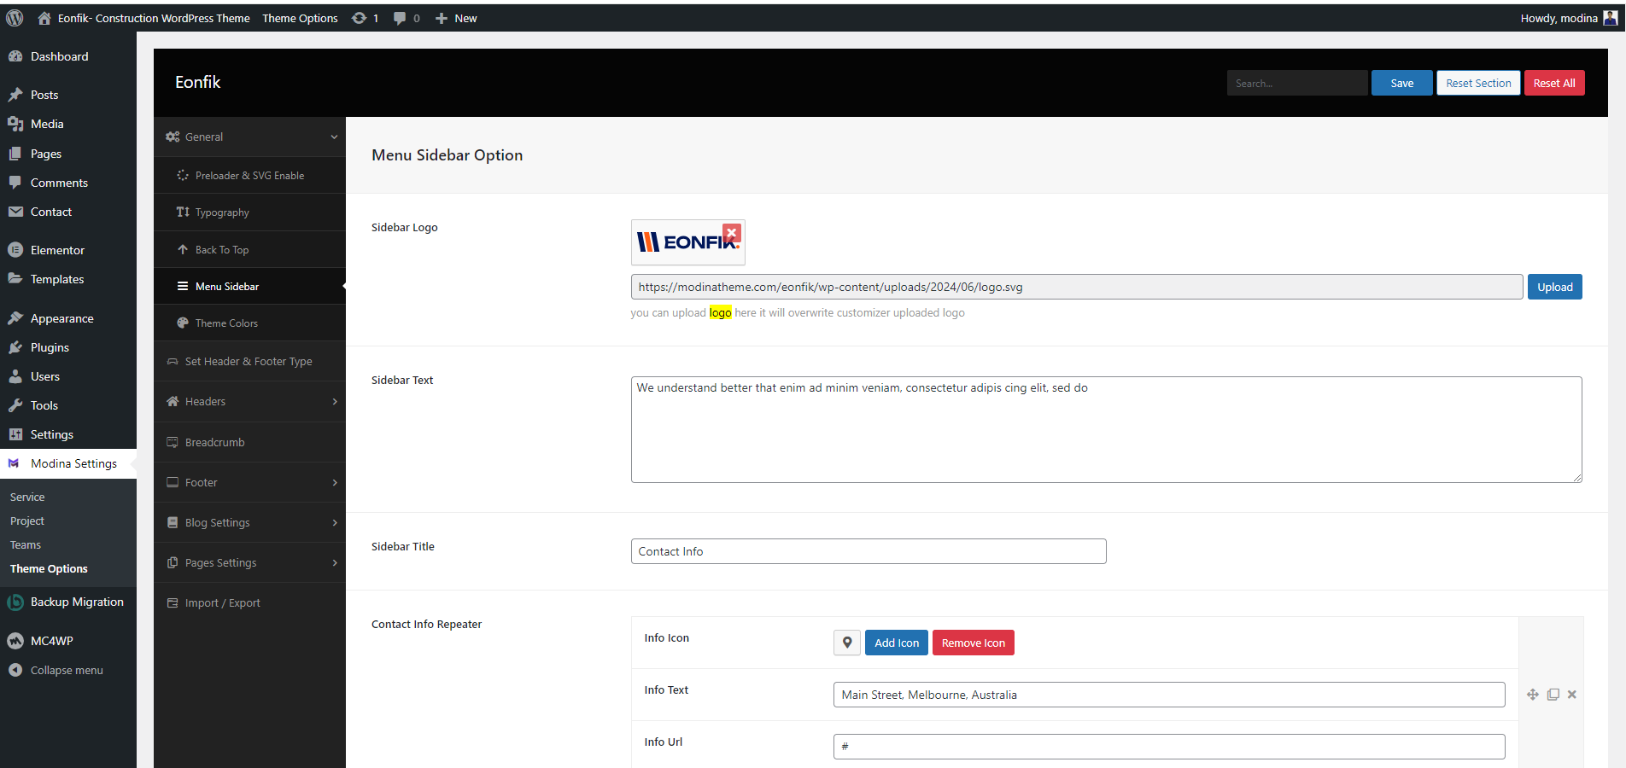Image resolution: width=1626 pixels, height=768 pixels.
Task: Open Theme Colors settings
Action: [226, 323]
